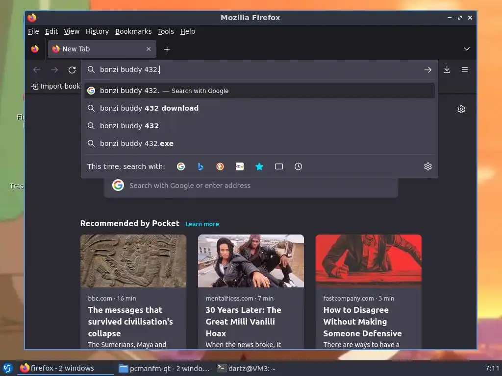Open the Sumerian carving article thumbnail

tap(133, 261)
